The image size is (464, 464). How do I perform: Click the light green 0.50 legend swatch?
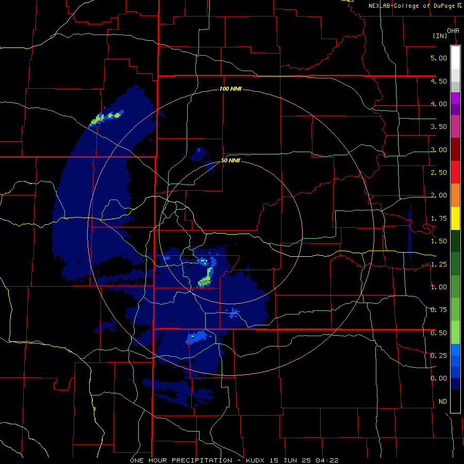pyautogui.click(x=455, y=333)
